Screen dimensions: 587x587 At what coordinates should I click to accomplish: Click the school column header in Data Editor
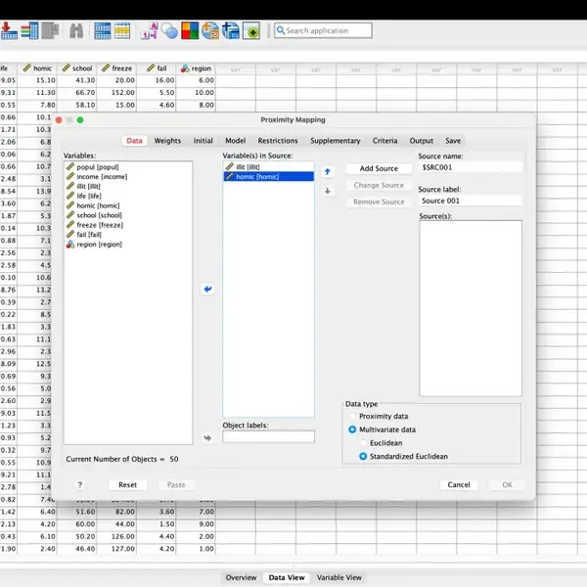point(77,68)
